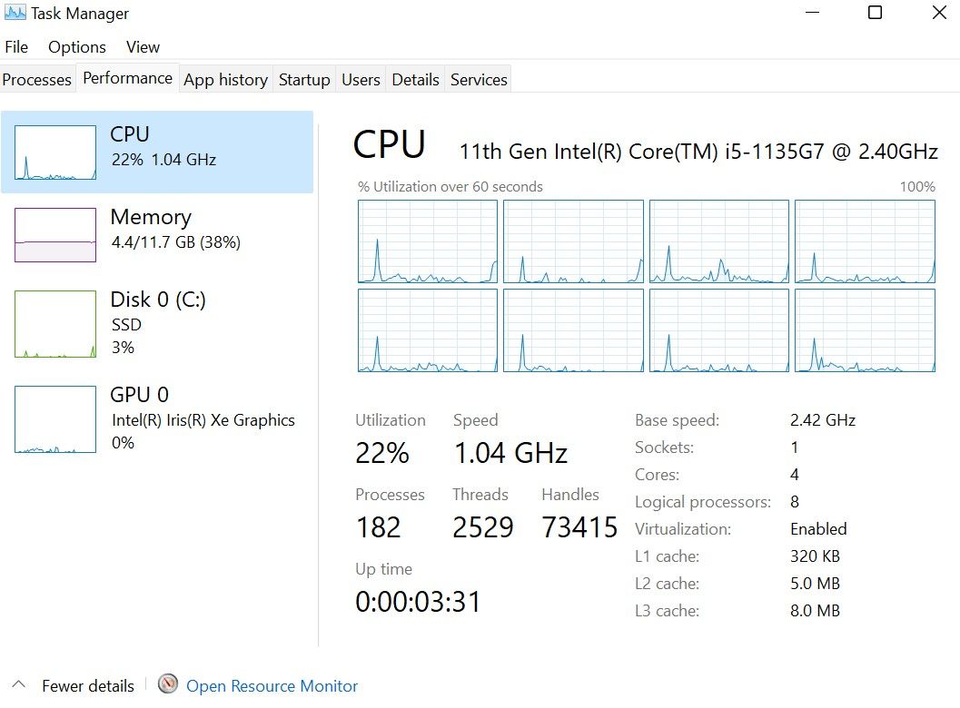Switch to the App history tab
960x708 pixels.
225,79
